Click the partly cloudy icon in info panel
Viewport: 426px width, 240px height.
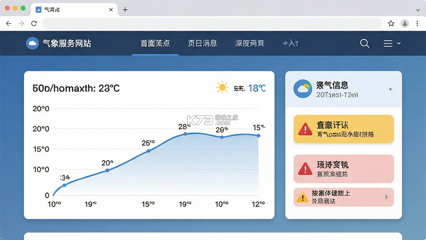(303, 89)
